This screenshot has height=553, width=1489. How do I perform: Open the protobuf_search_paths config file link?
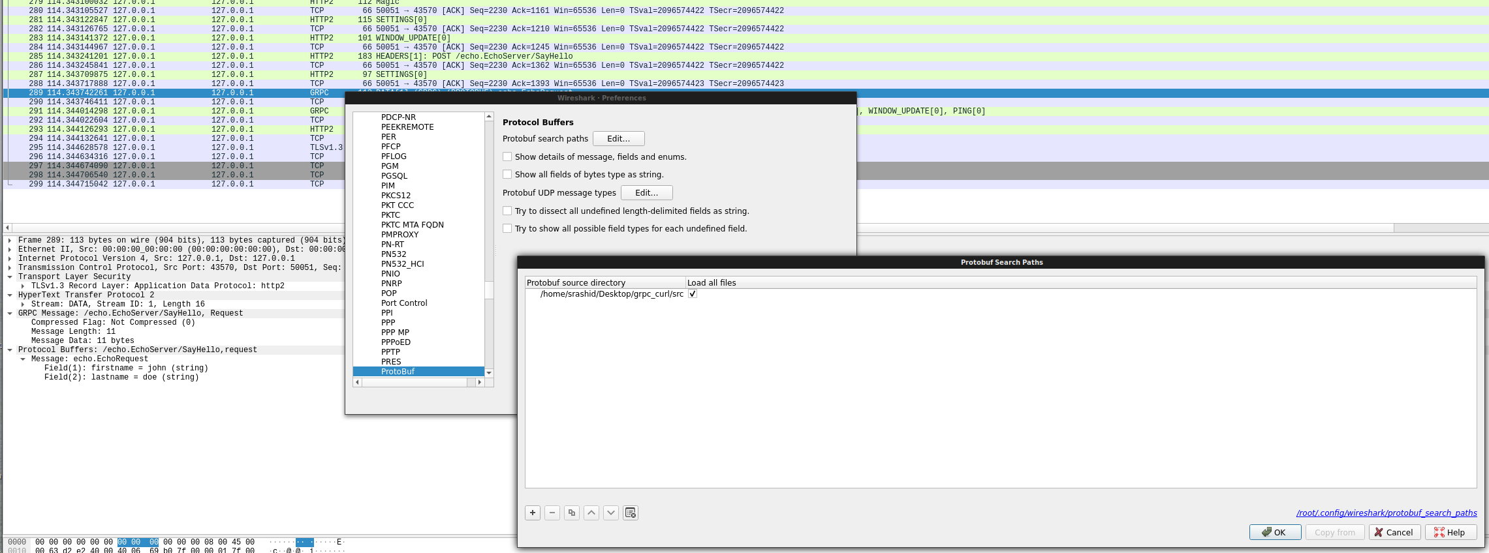[x=1387, y=513]
